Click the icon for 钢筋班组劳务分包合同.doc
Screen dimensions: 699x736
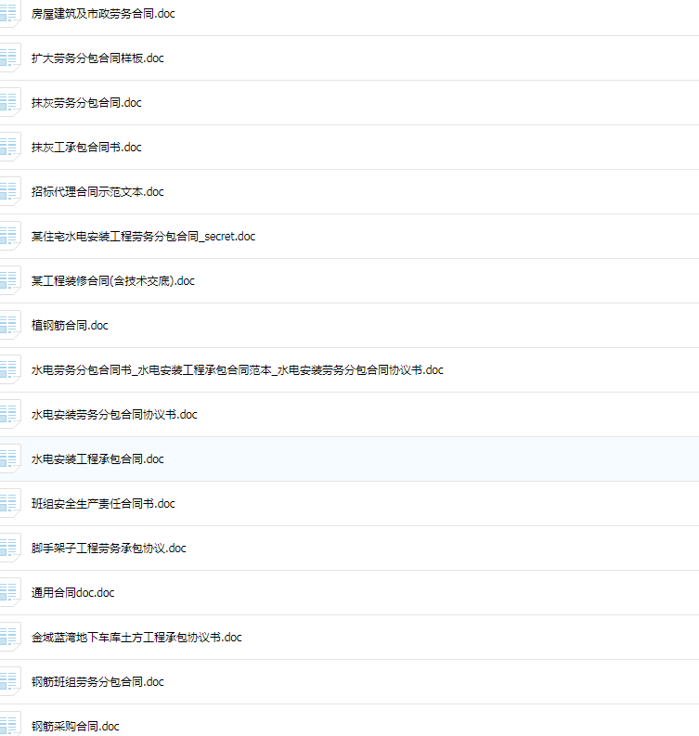9,681
